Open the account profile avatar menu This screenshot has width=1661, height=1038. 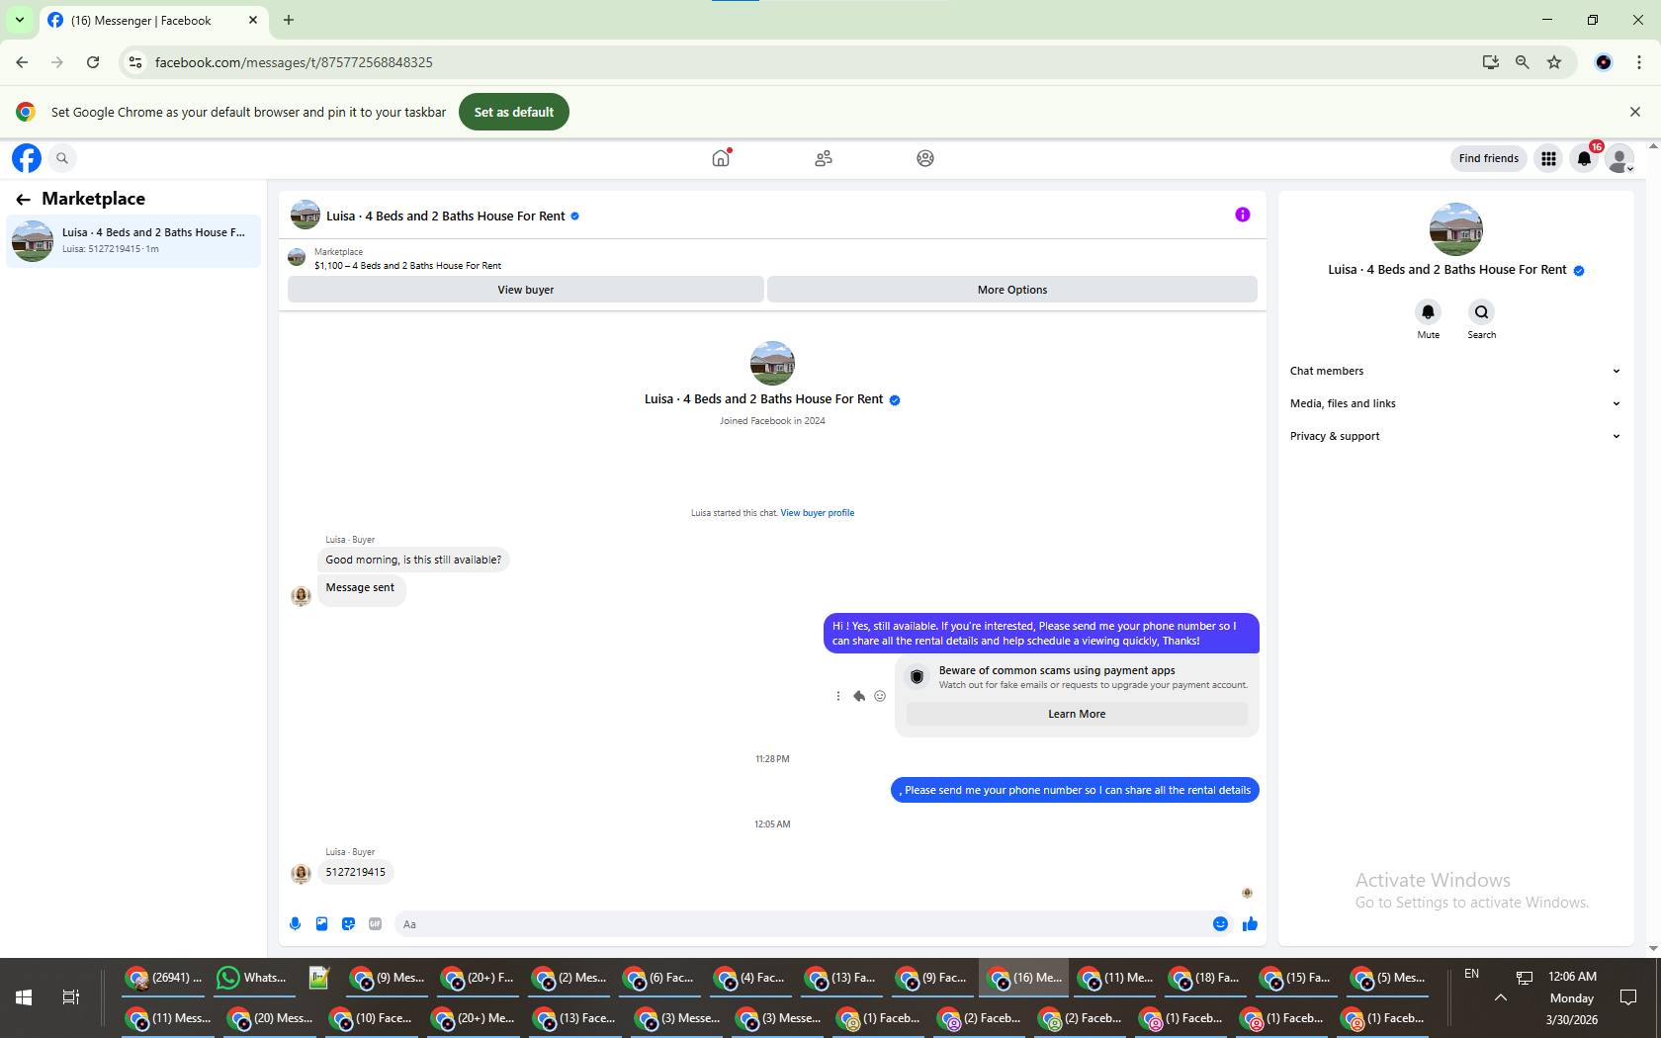pyautogui.click(x=1619, y=158)
